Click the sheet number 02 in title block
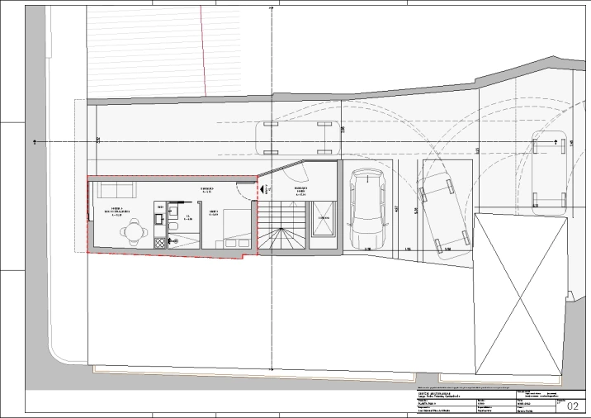The width and height of the screenshot is (591, 418). (x=573, y=405)
